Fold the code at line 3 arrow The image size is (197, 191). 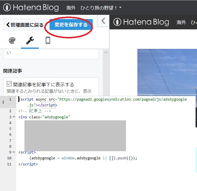click(14, 117)
